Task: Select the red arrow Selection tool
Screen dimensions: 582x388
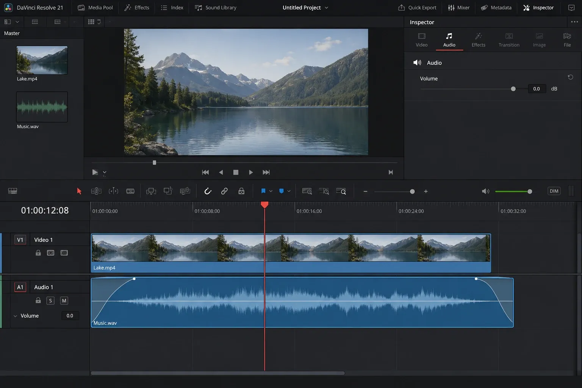Action: point(79,191)
